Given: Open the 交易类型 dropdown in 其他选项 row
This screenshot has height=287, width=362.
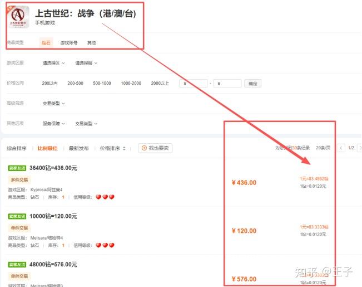Looking at the screenshot, I should coord(86,124).
